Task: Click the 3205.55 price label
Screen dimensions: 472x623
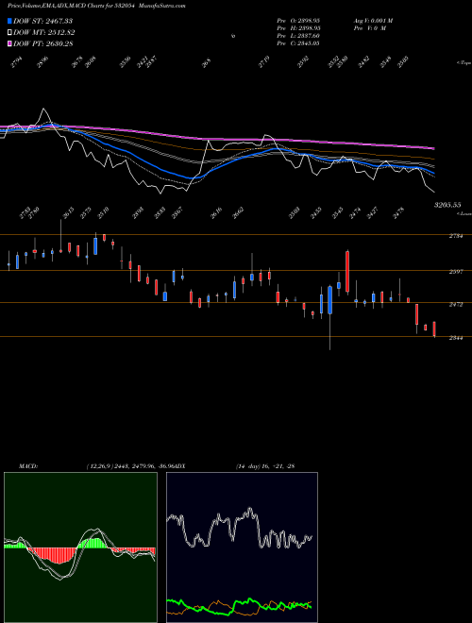Action: [x=447, y=205]
